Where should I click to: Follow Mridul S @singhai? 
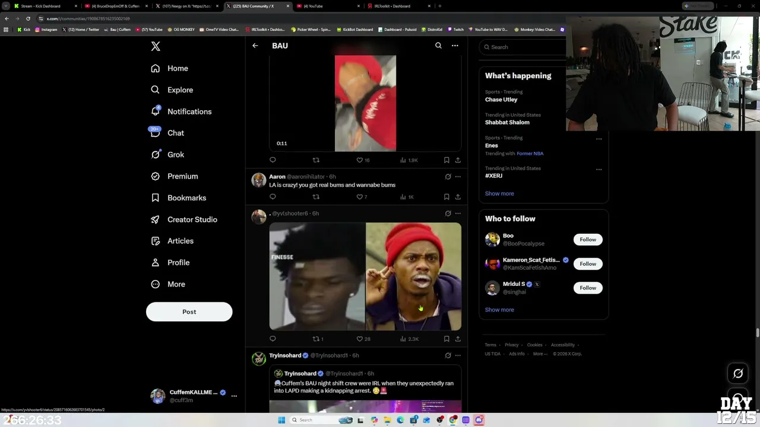588,288
